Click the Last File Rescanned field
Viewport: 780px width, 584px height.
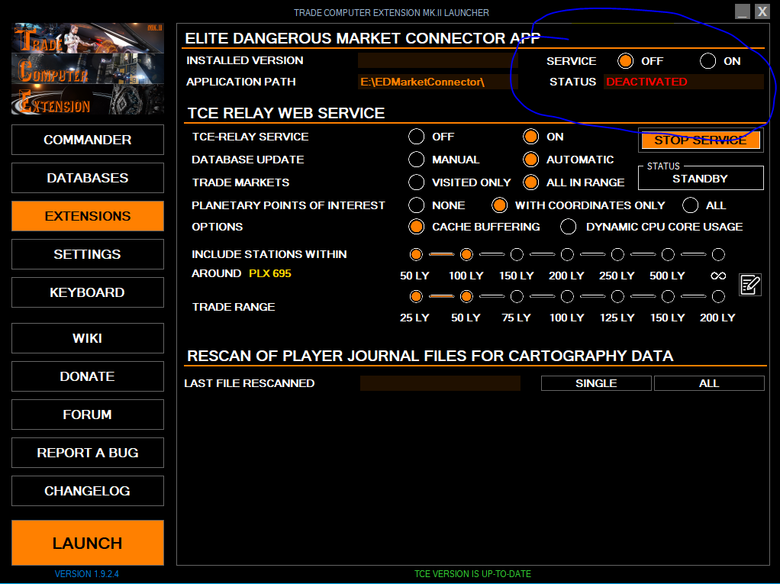tap(440, 383)
